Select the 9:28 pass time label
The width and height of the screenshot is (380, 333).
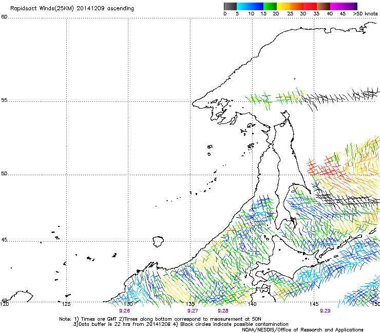coord(223,311)
